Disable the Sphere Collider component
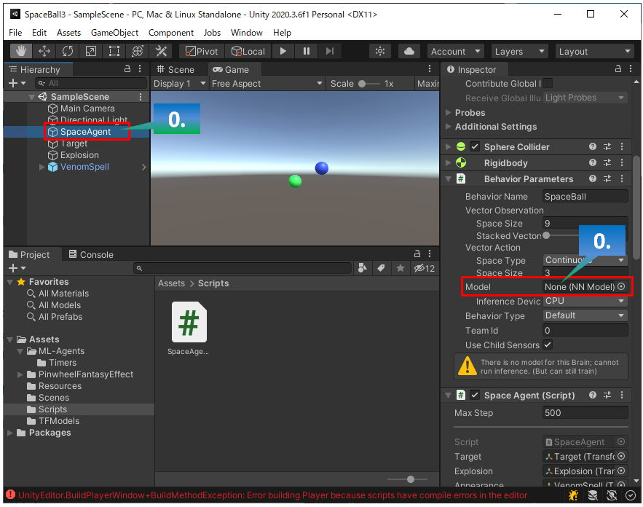 pos(475,146)
